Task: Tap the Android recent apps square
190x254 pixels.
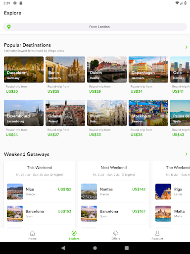Action: [x=127, y=248]
